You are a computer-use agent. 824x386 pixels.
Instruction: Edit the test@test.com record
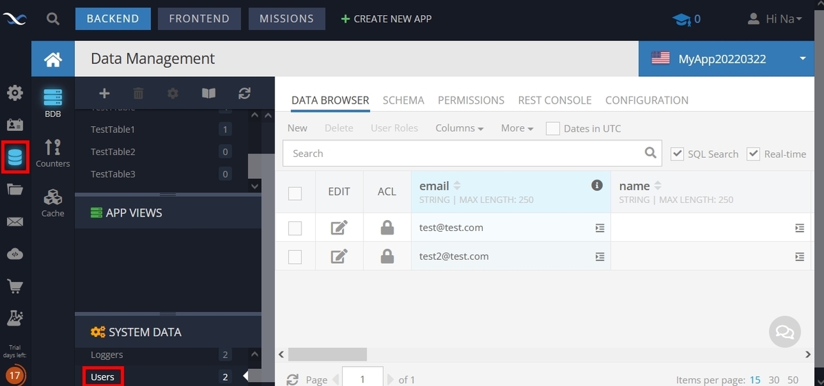click(339, 228)
